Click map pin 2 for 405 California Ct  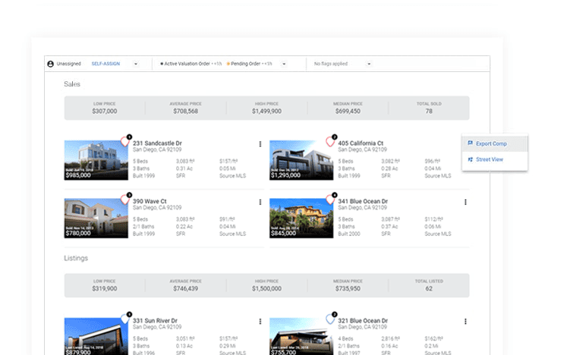click(x=330, y=141)
